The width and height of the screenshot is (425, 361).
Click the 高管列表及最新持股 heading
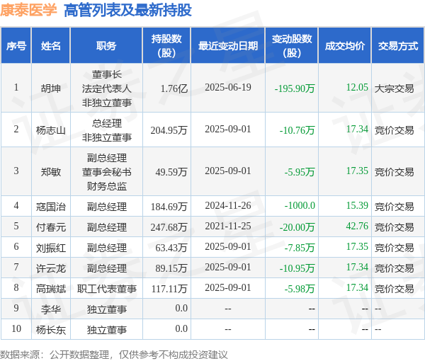pos(127,11)
